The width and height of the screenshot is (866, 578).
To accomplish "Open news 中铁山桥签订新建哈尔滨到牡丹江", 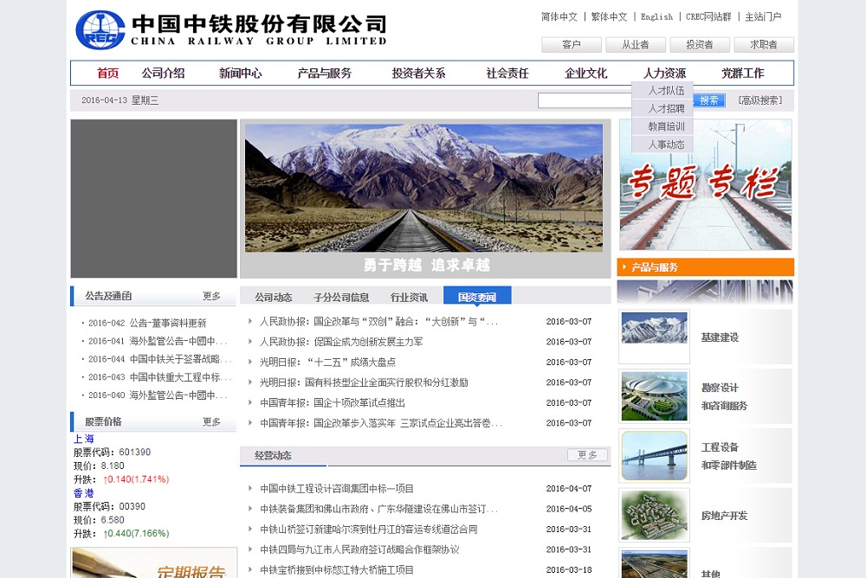I will pos(368,530).
